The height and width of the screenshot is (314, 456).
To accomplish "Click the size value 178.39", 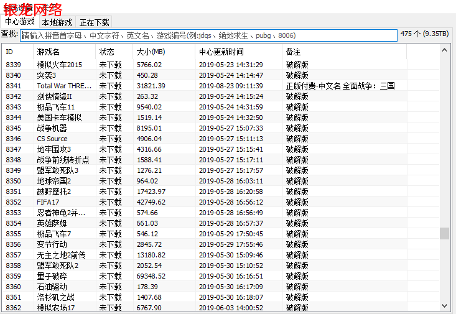I will (147, 287).
